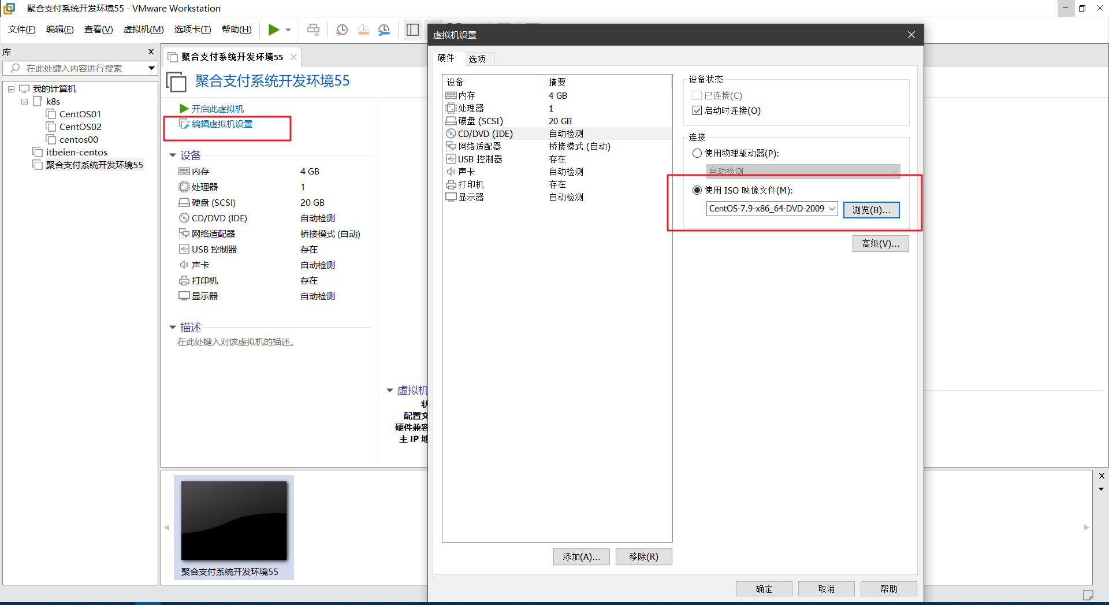Open the 查看(V) menu

pos(99,29)
